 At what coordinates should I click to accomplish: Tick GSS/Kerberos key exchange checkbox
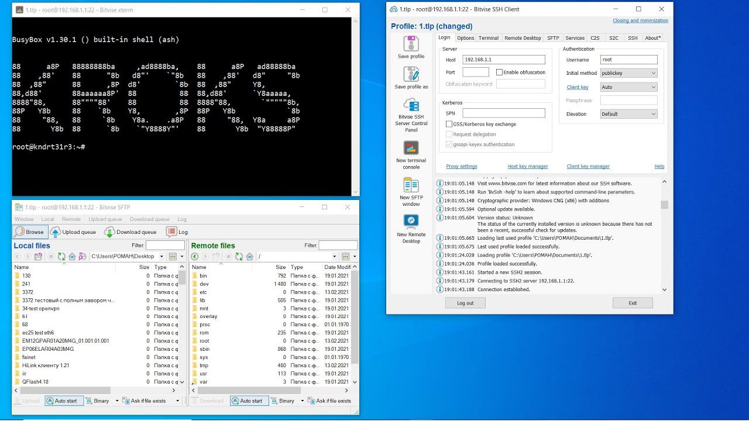[x=449, y=124]
